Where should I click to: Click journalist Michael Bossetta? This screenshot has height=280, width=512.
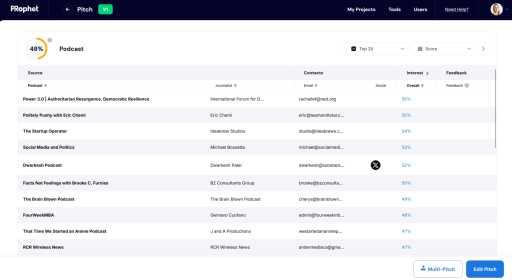pos(227,147)
